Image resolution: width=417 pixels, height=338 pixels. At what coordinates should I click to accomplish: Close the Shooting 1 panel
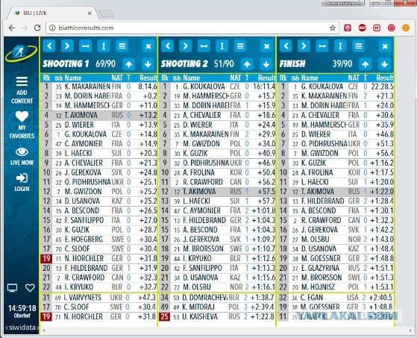point(148,46)
